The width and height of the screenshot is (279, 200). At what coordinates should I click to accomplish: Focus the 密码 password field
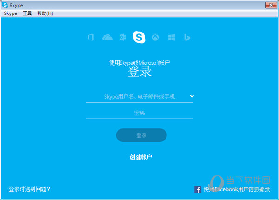click(x=139, y=113)
